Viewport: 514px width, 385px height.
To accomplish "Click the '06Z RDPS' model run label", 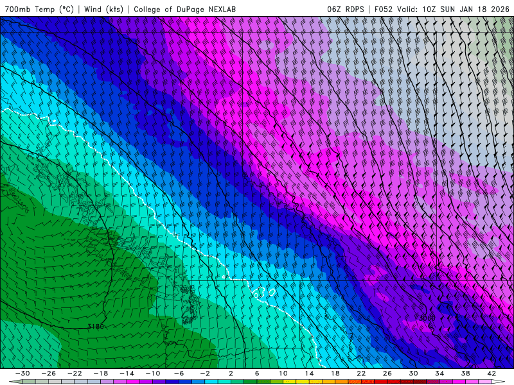I will [x=346, y=9].
